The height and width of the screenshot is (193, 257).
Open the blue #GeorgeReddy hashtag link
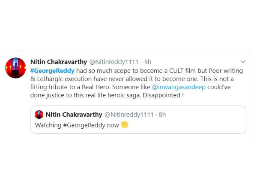[x=52, y=71]
